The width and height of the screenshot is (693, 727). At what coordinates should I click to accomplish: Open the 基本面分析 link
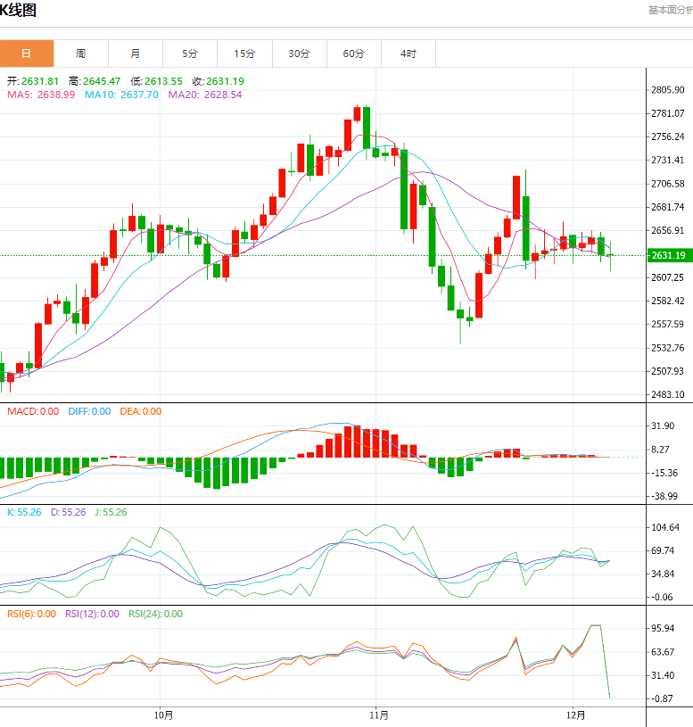[x=669, y=10]
